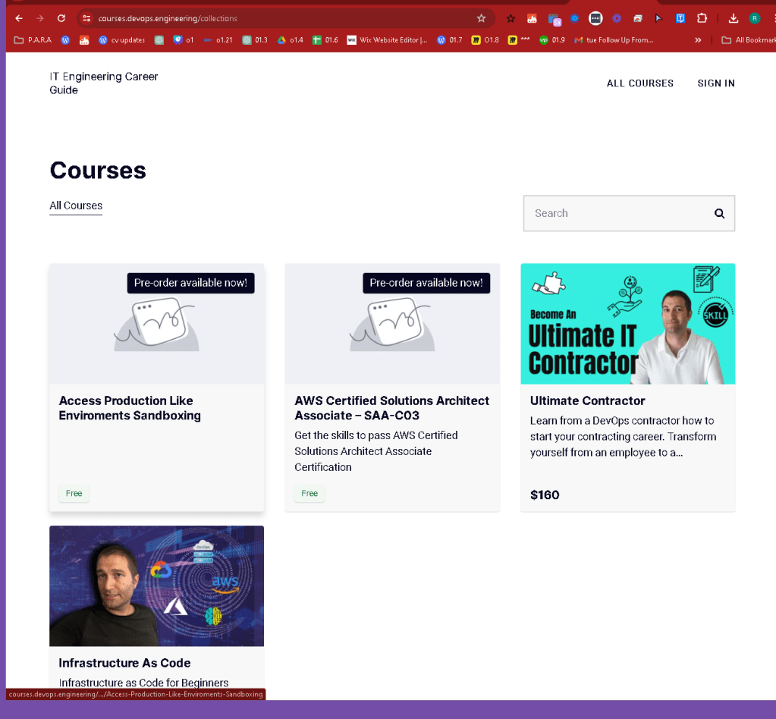Open the Ultimate IT Contractor thumbnail image
The image size is (776, 719).
(627, 324)
